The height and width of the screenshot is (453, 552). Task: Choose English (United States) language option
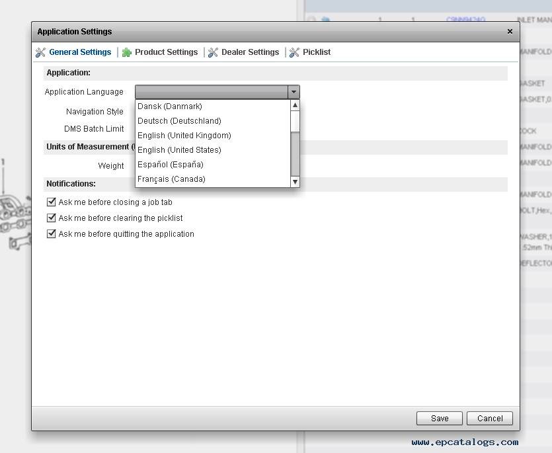[x=179, y=150]
